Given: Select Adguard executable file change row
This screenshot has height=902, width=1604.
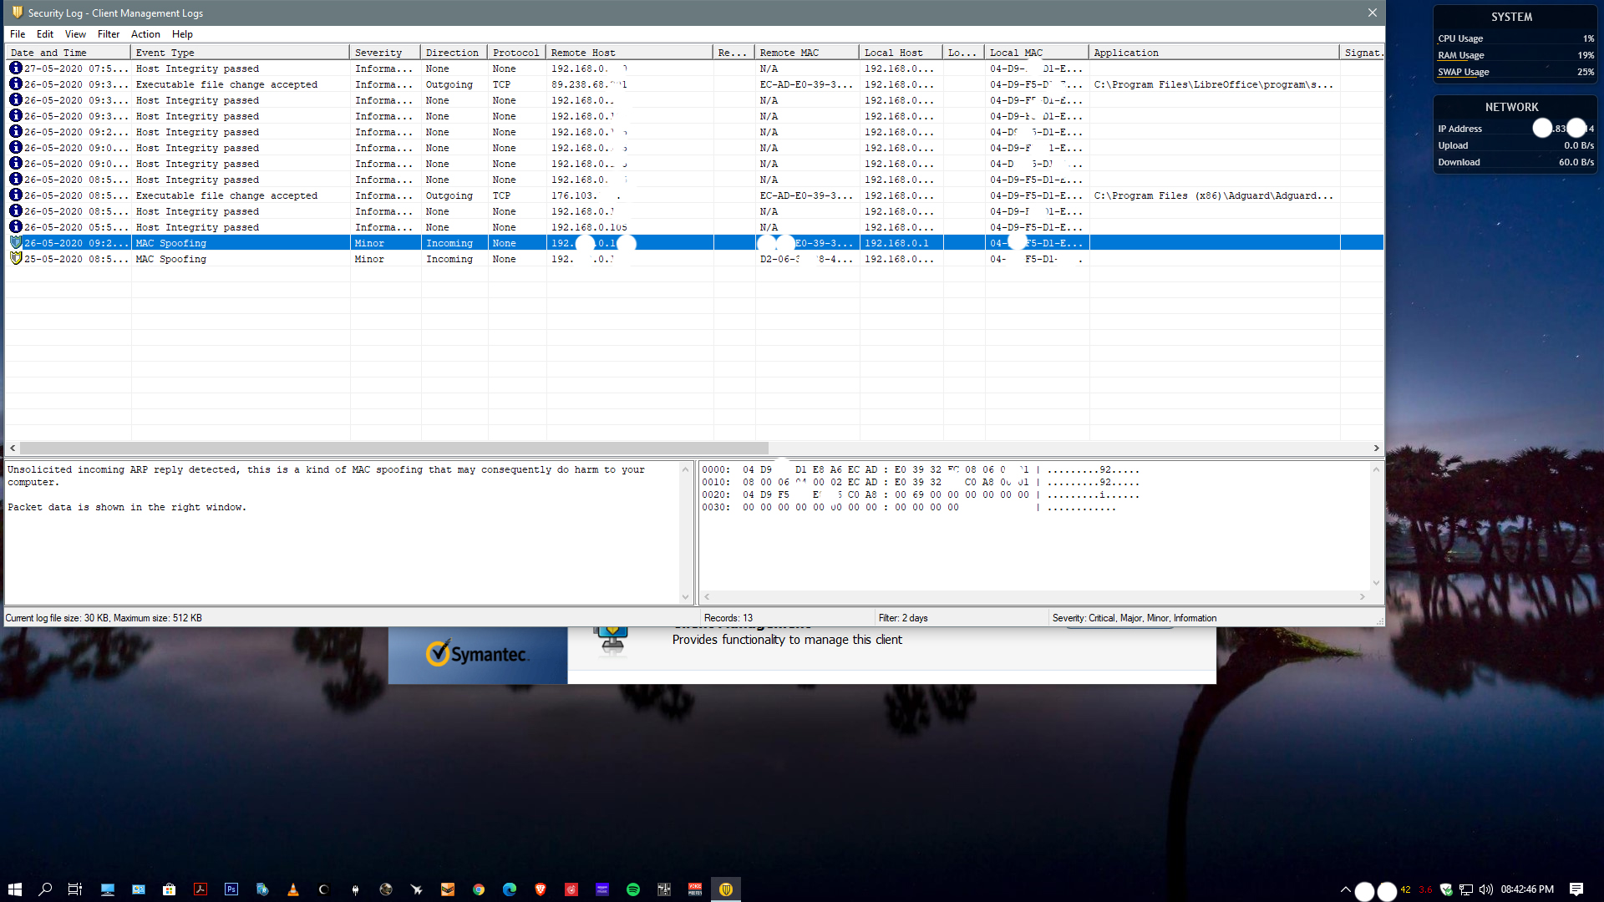Looking at the screenshot, I should 226,195.
